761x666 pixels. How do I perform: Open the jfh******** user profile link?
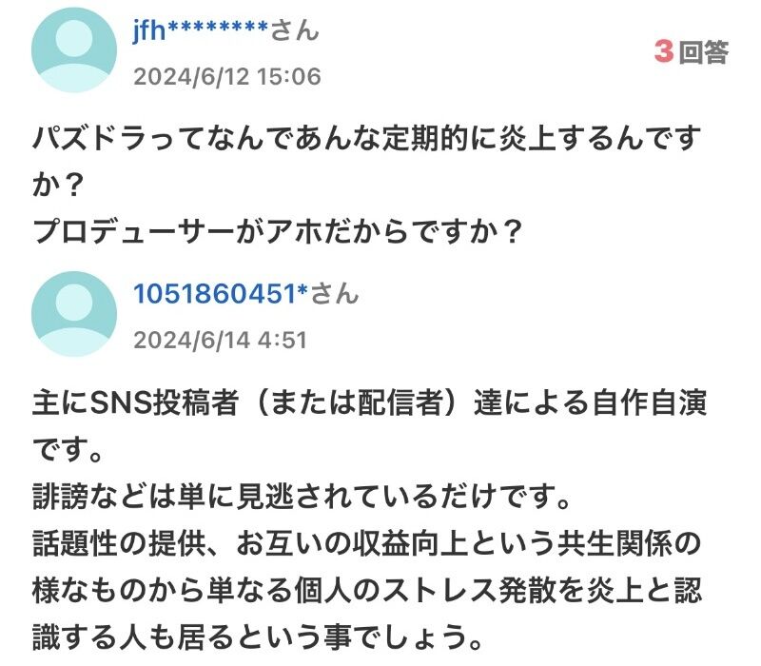[202, 31]
